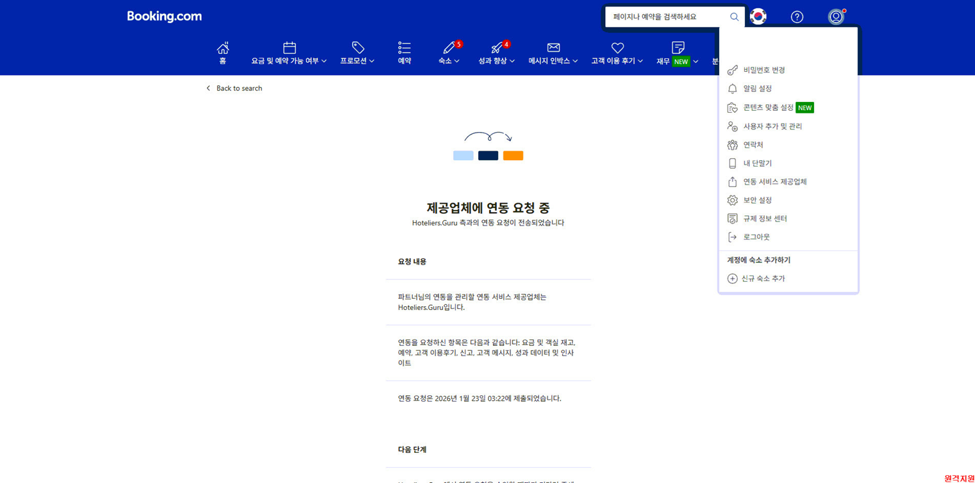Close the account menu via profile avatar icon
Screen dimensions: 975x483
point(836,17)
